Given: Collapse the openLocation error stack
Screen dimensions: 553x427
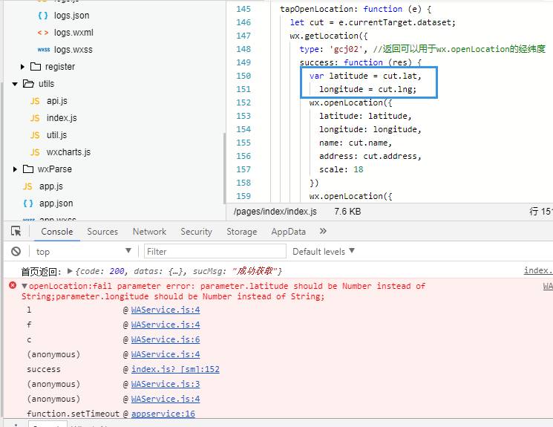Looking at the screenshot, I should click(x=24, y=286).
